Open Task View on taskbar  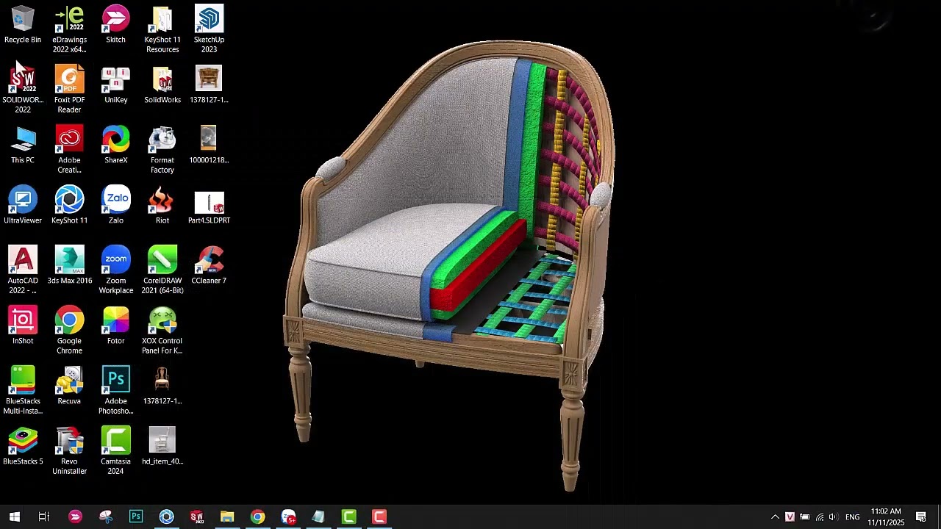click(x=44, y=517)
